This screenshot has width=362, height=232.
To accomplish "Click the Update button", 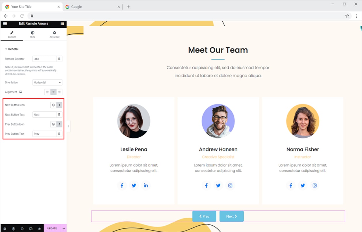I will point(52,228).
